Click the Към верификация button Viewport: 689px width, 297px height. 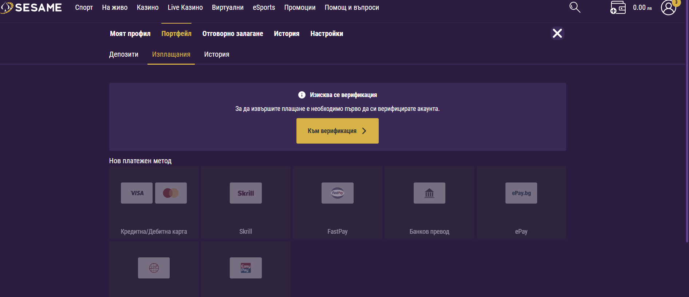pos(338,131)
